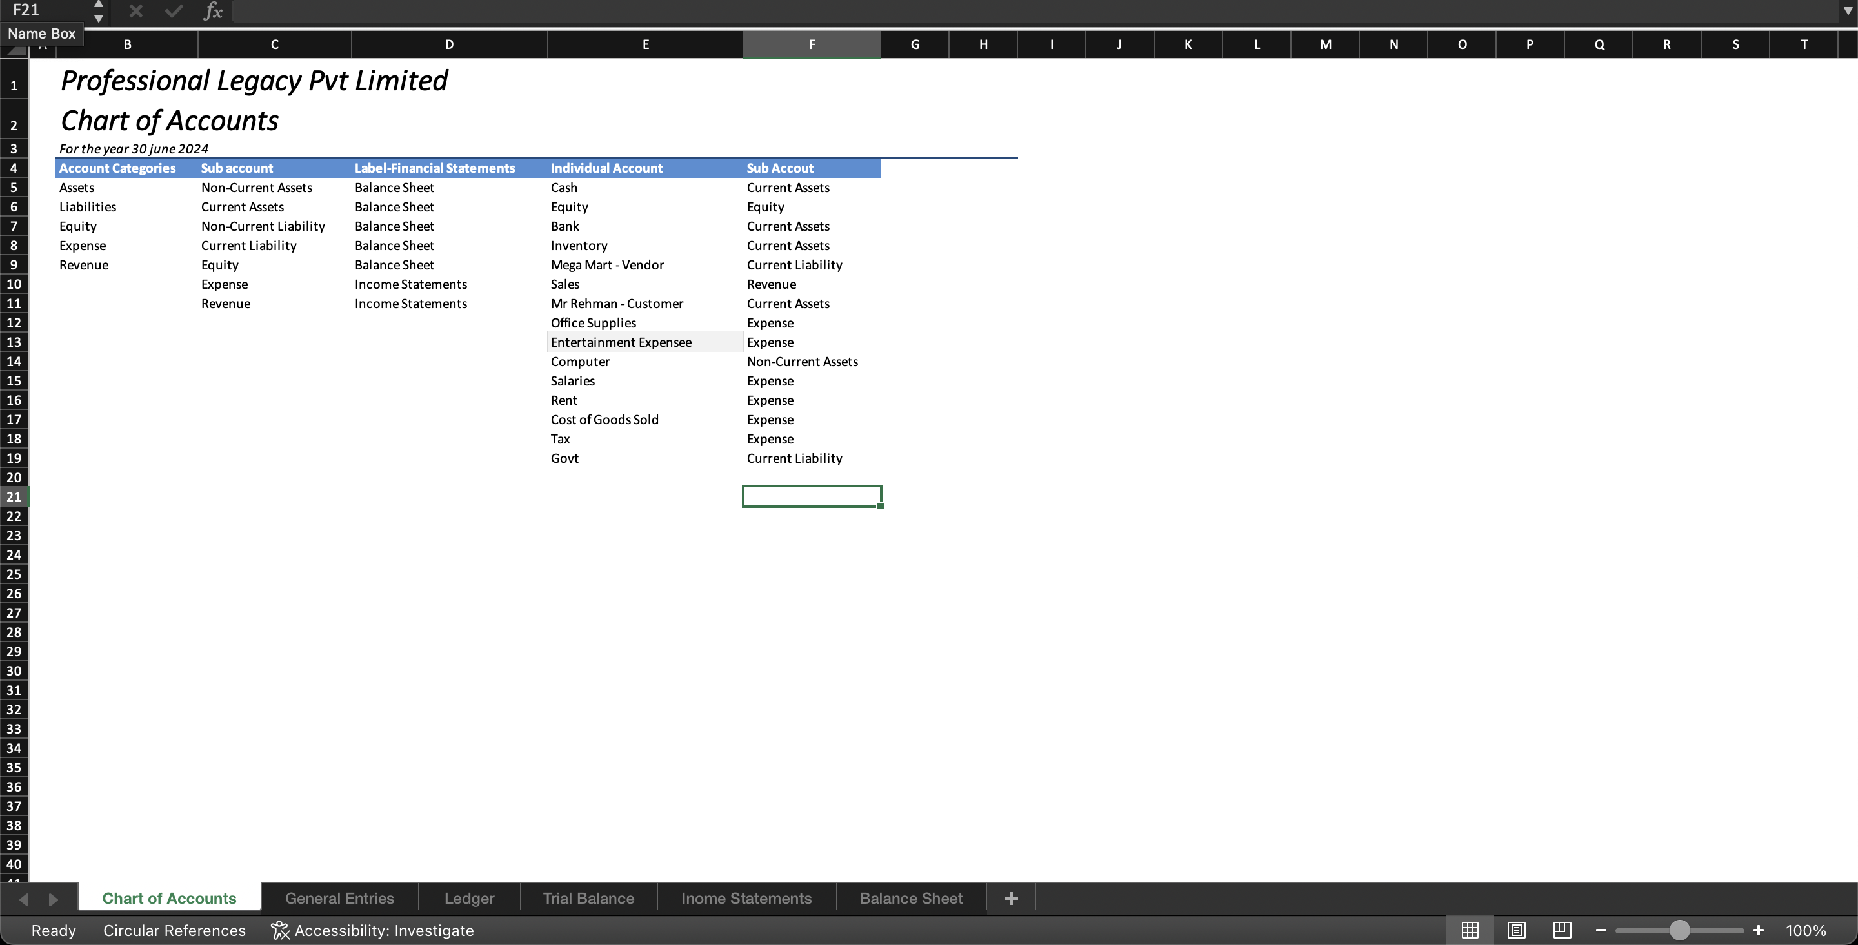The image size is (1858, 945).
Task: Select the Page Layout view icon
Action: (1515, 930)
